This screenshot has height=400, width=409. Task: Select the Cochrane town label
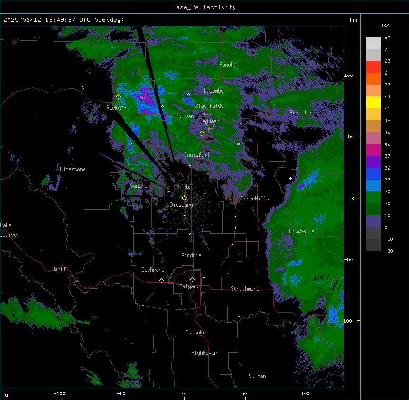coord(153,270)
